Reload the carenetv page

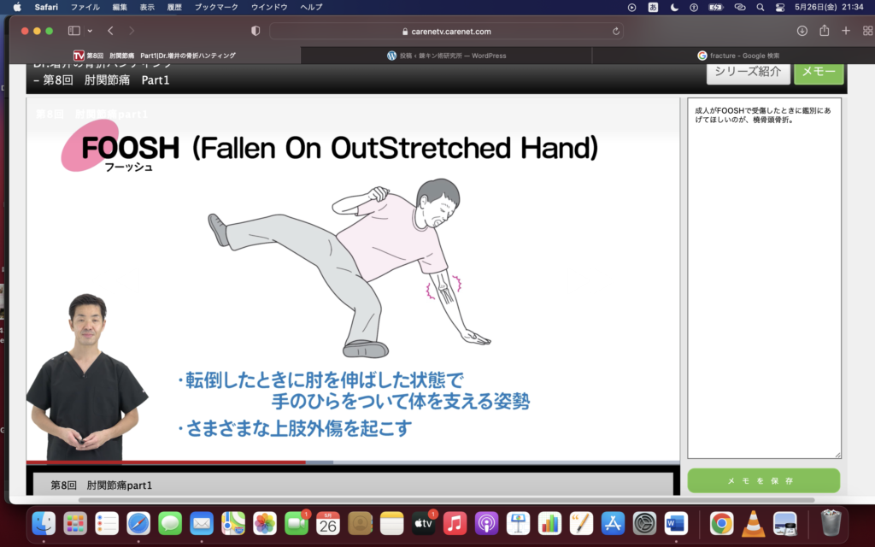click(616, 31)
